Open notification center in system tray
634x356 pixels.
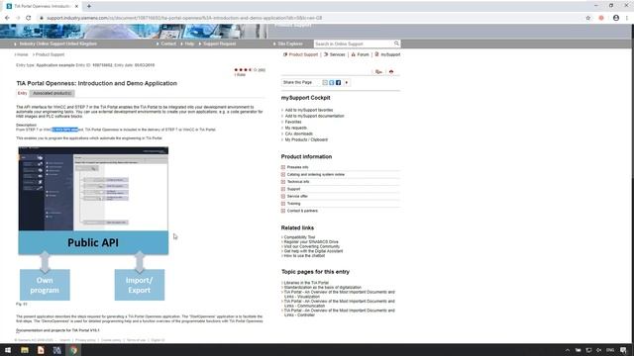(x=623, y=350)
